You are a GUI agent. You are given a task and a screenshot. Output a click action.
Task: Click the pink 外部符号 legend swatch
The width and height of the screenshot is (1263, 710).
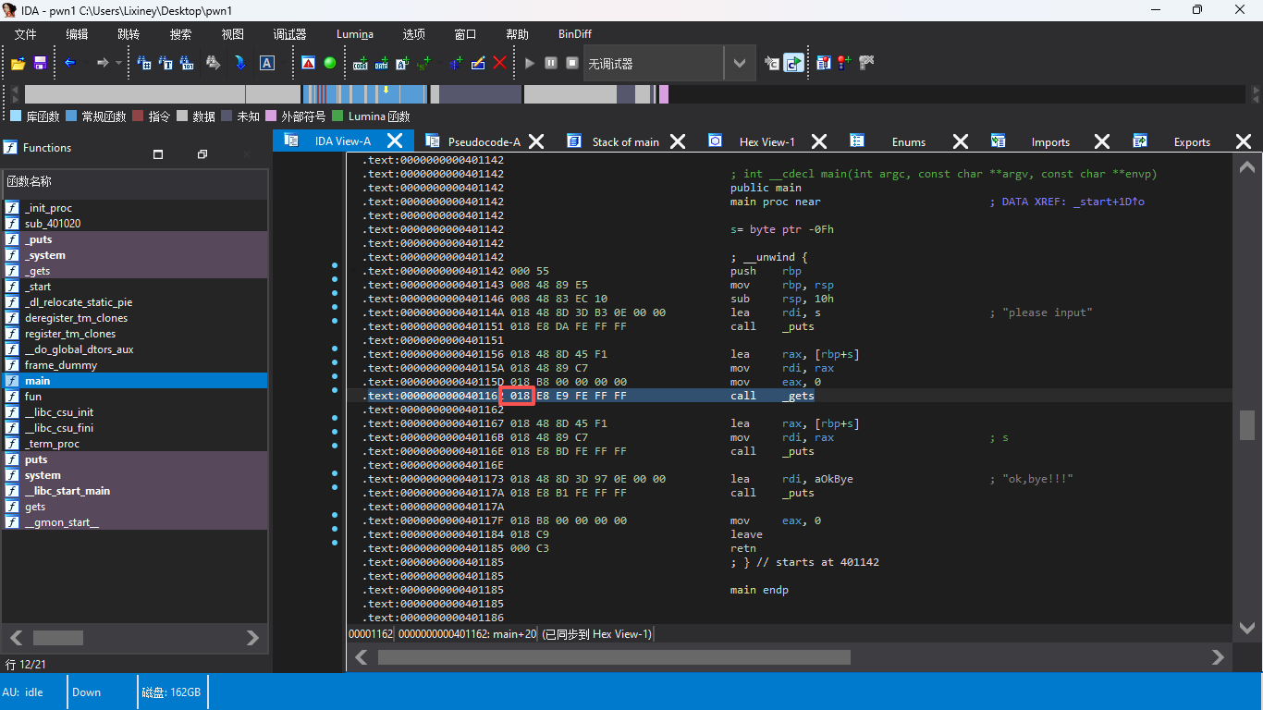(271, 116)
